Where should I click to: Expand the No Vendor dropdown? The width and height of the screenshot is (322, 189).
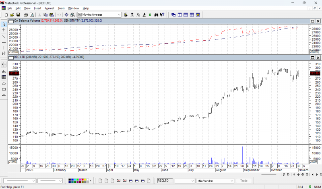[231, 181]
